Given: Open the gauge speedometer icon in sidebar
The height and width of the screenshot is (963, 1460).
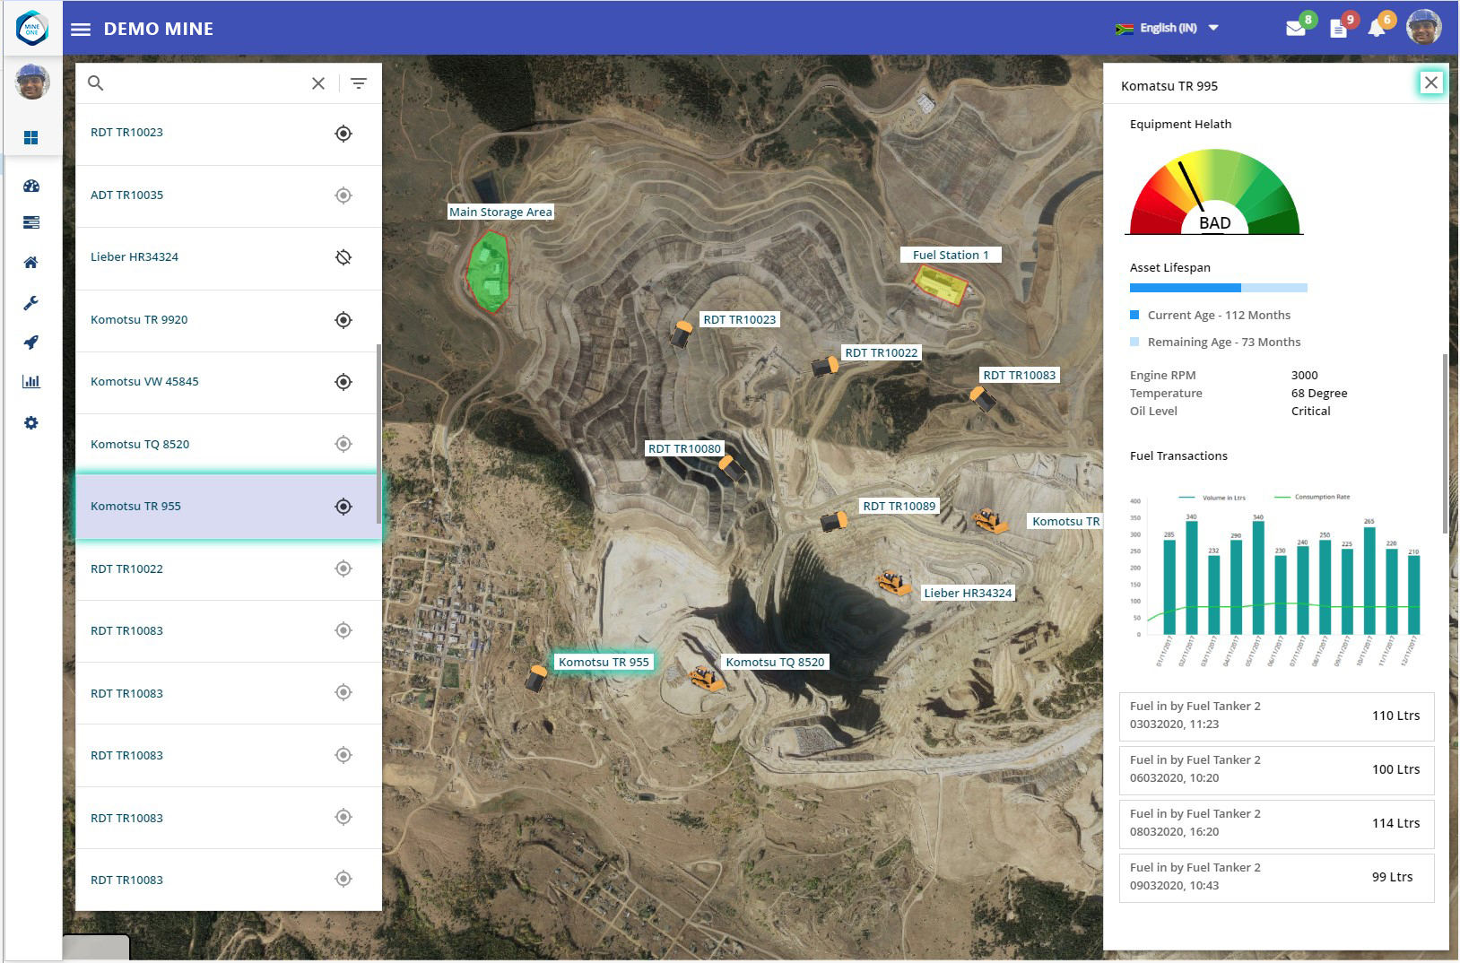Looking at the screenshot, I should click(31, 186).
